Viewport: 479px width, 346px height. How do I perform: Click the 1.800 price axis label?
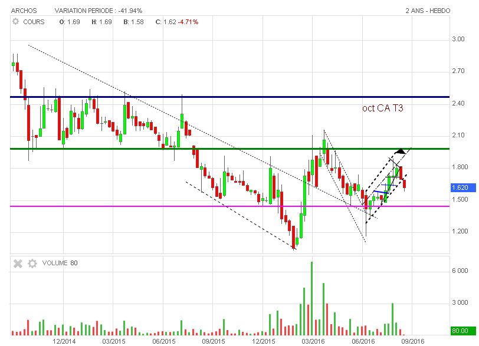coord(460,167)
